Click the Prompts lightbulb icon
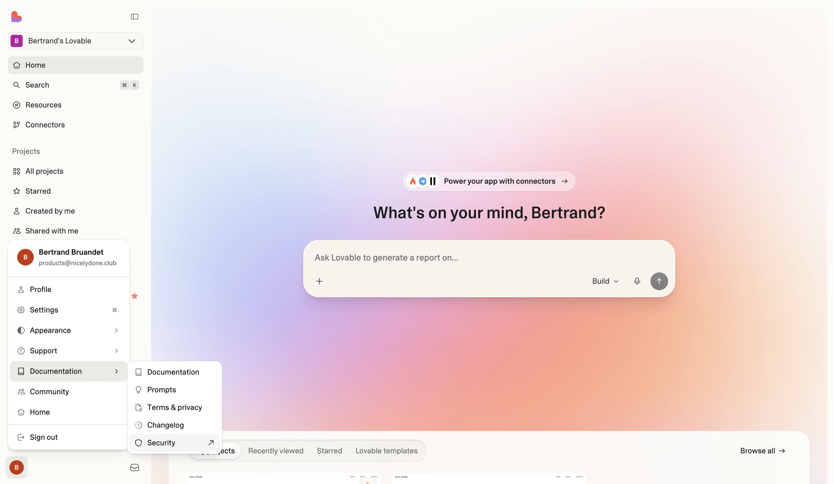 [x=138, y=390]
